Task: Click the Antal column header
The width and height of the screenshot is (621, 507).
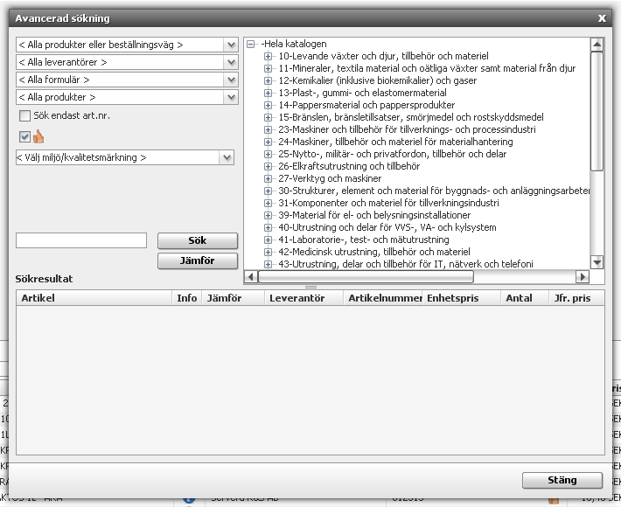Action: pyautogui.click(x=525, y=298)
